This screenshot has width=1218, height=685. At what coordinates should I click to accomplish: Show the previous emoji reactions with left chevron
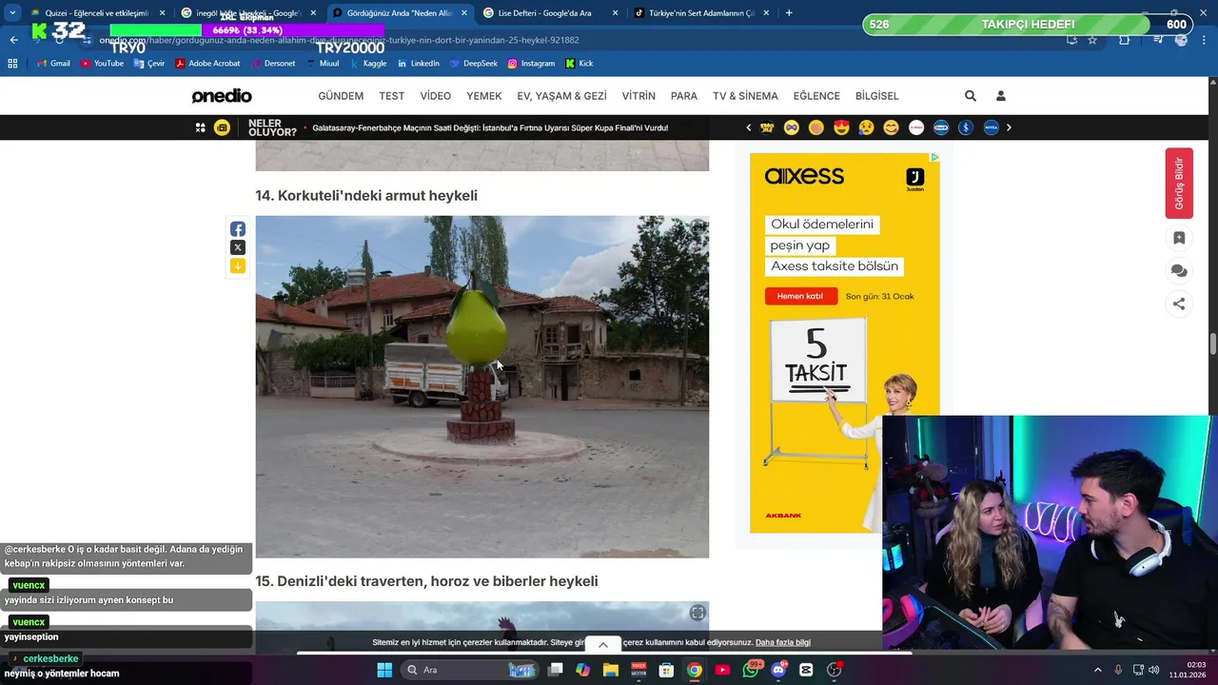[x=748, y=127]
